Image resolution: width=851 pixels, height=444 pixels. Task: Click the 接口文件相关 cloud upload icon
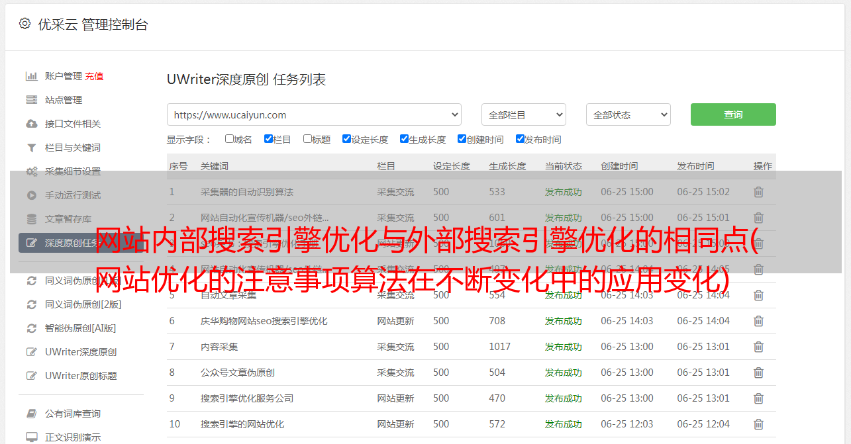click(x=31, y=124)
